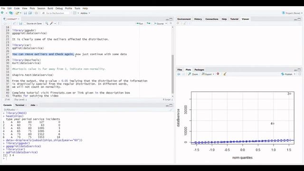Switch to the Environment tab
The width and height of the screenshot is (304, 171).
184,19
